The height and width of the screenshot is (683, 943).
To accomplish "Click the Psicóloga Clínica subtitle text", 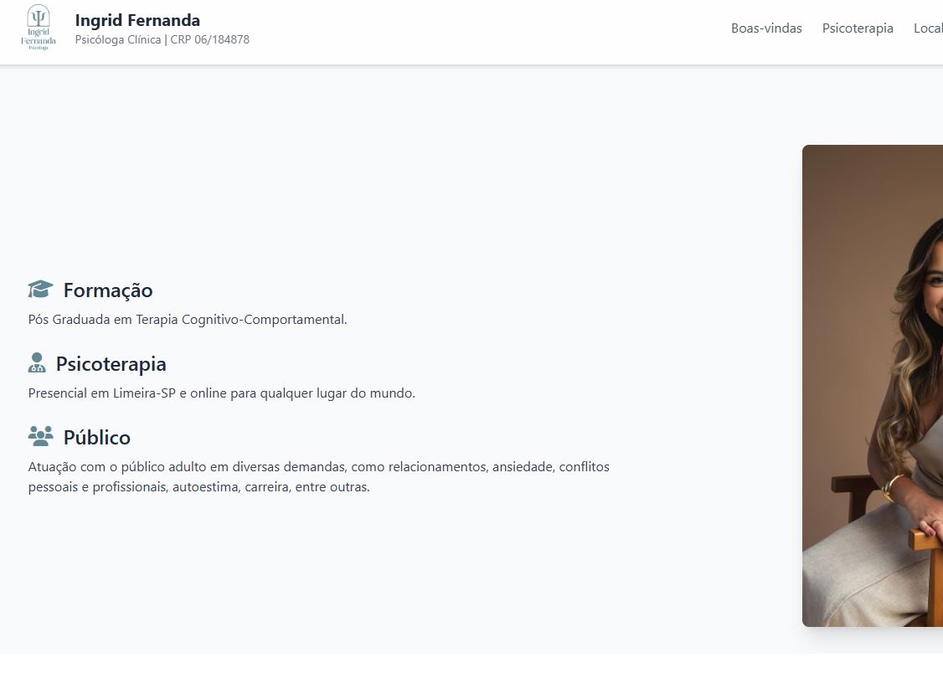I will click(118, 40).
